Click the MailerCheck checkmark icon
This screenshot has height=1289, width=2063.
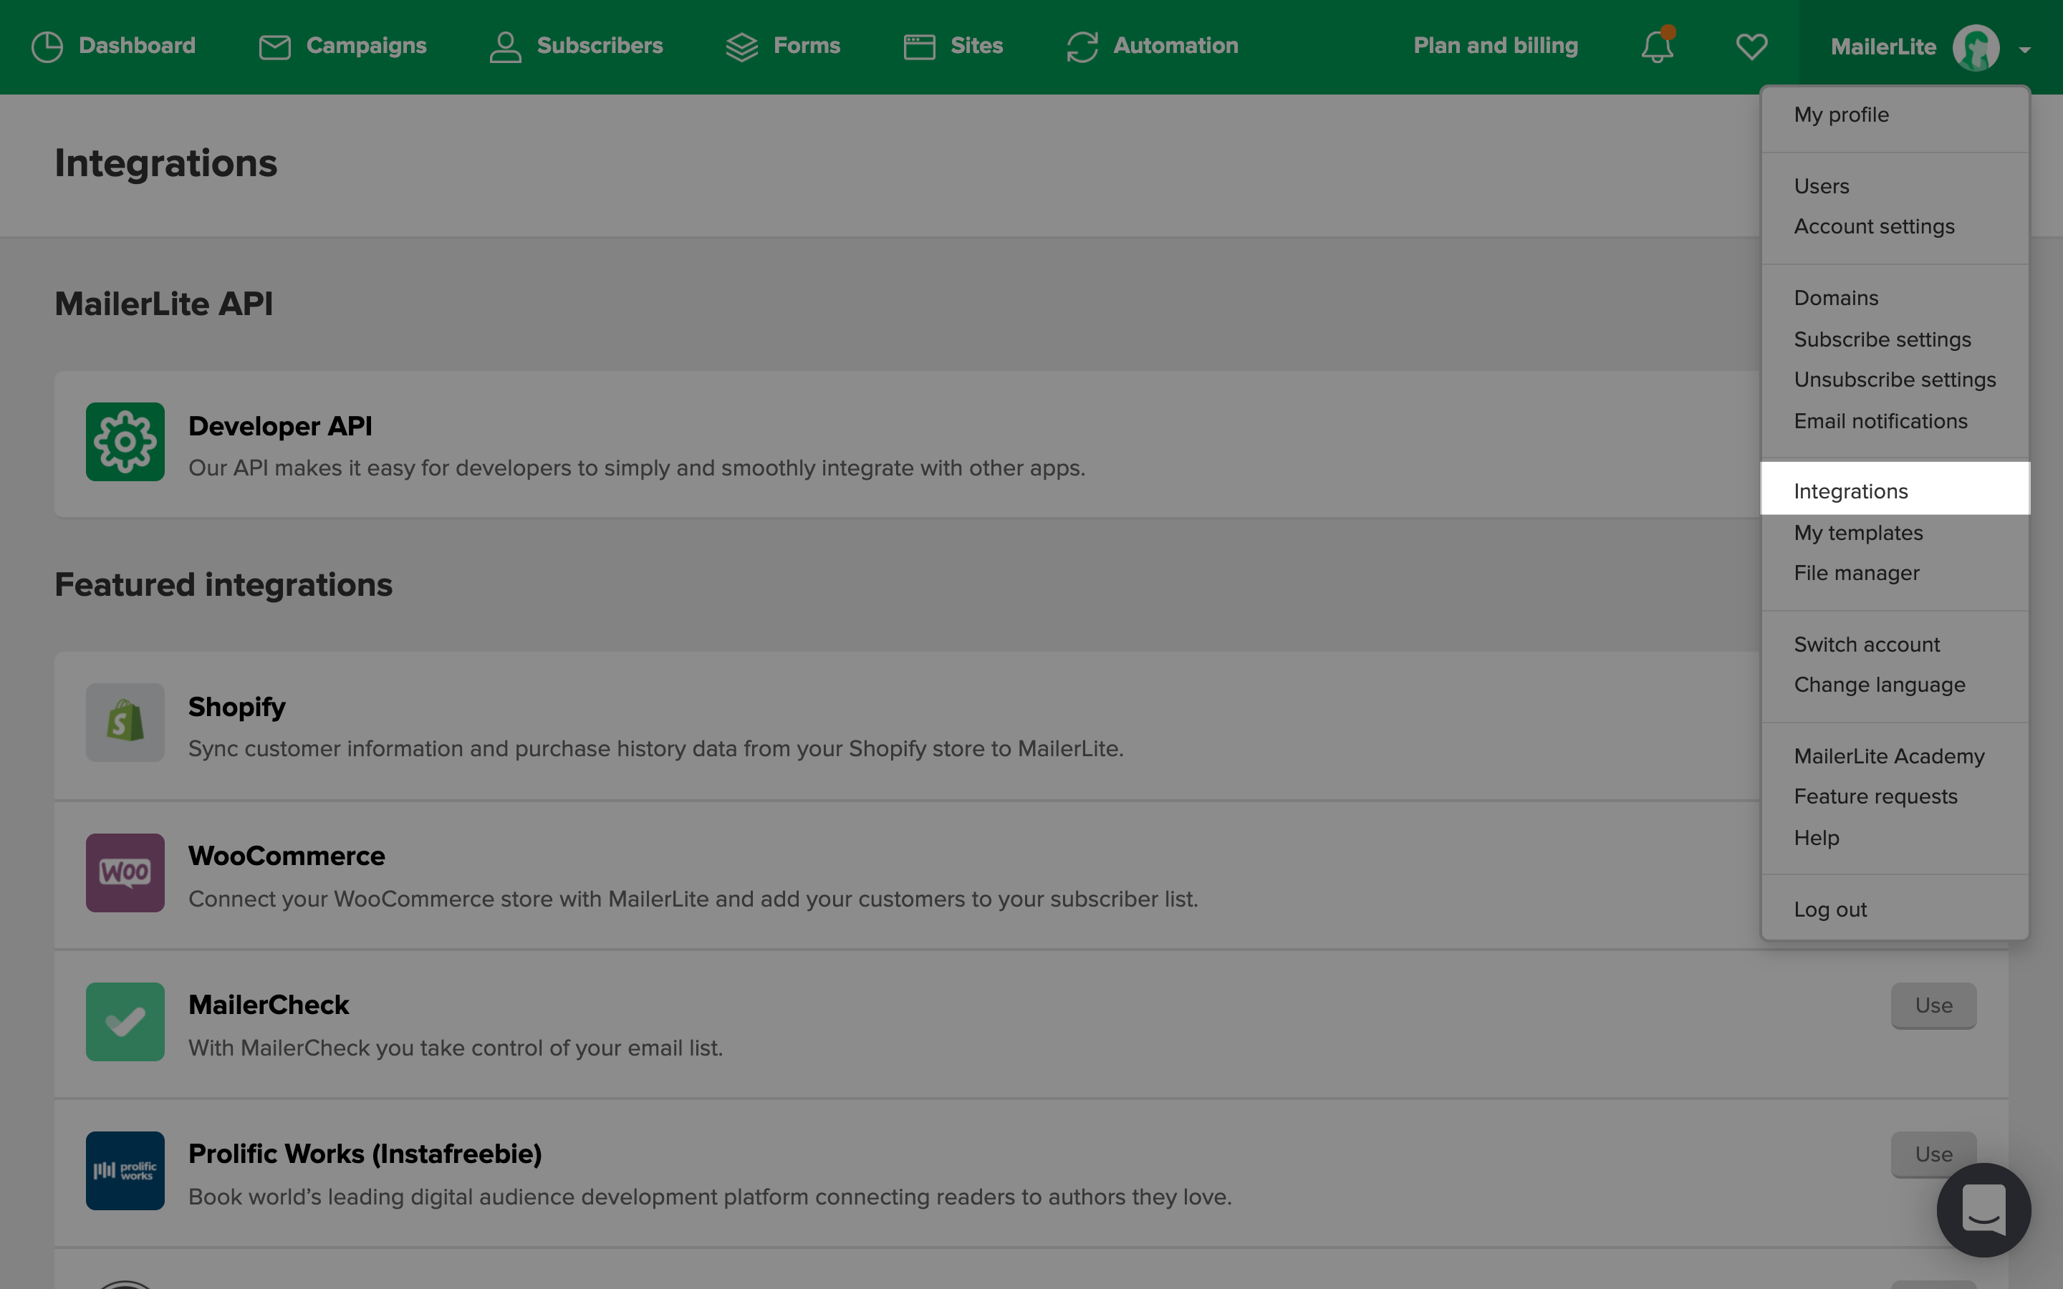125,1021
